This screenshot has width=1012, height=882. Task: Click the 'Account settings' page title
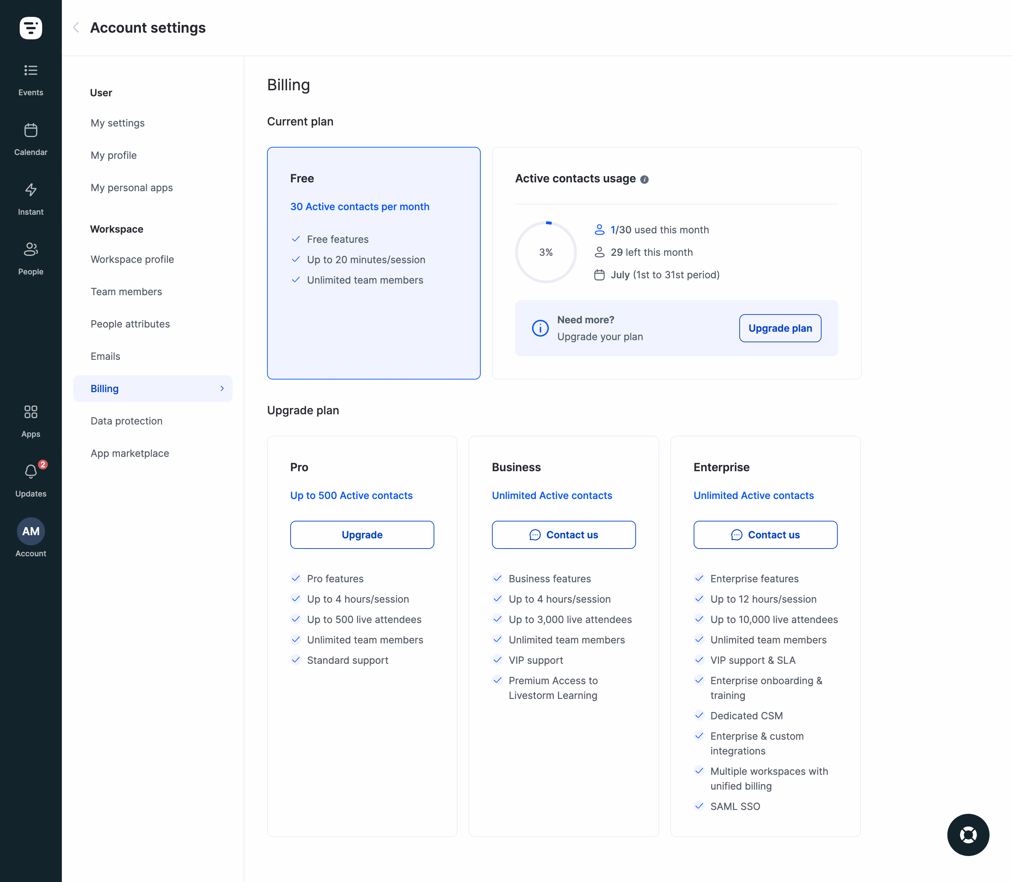pyautogui.click(x=148, y=27)
